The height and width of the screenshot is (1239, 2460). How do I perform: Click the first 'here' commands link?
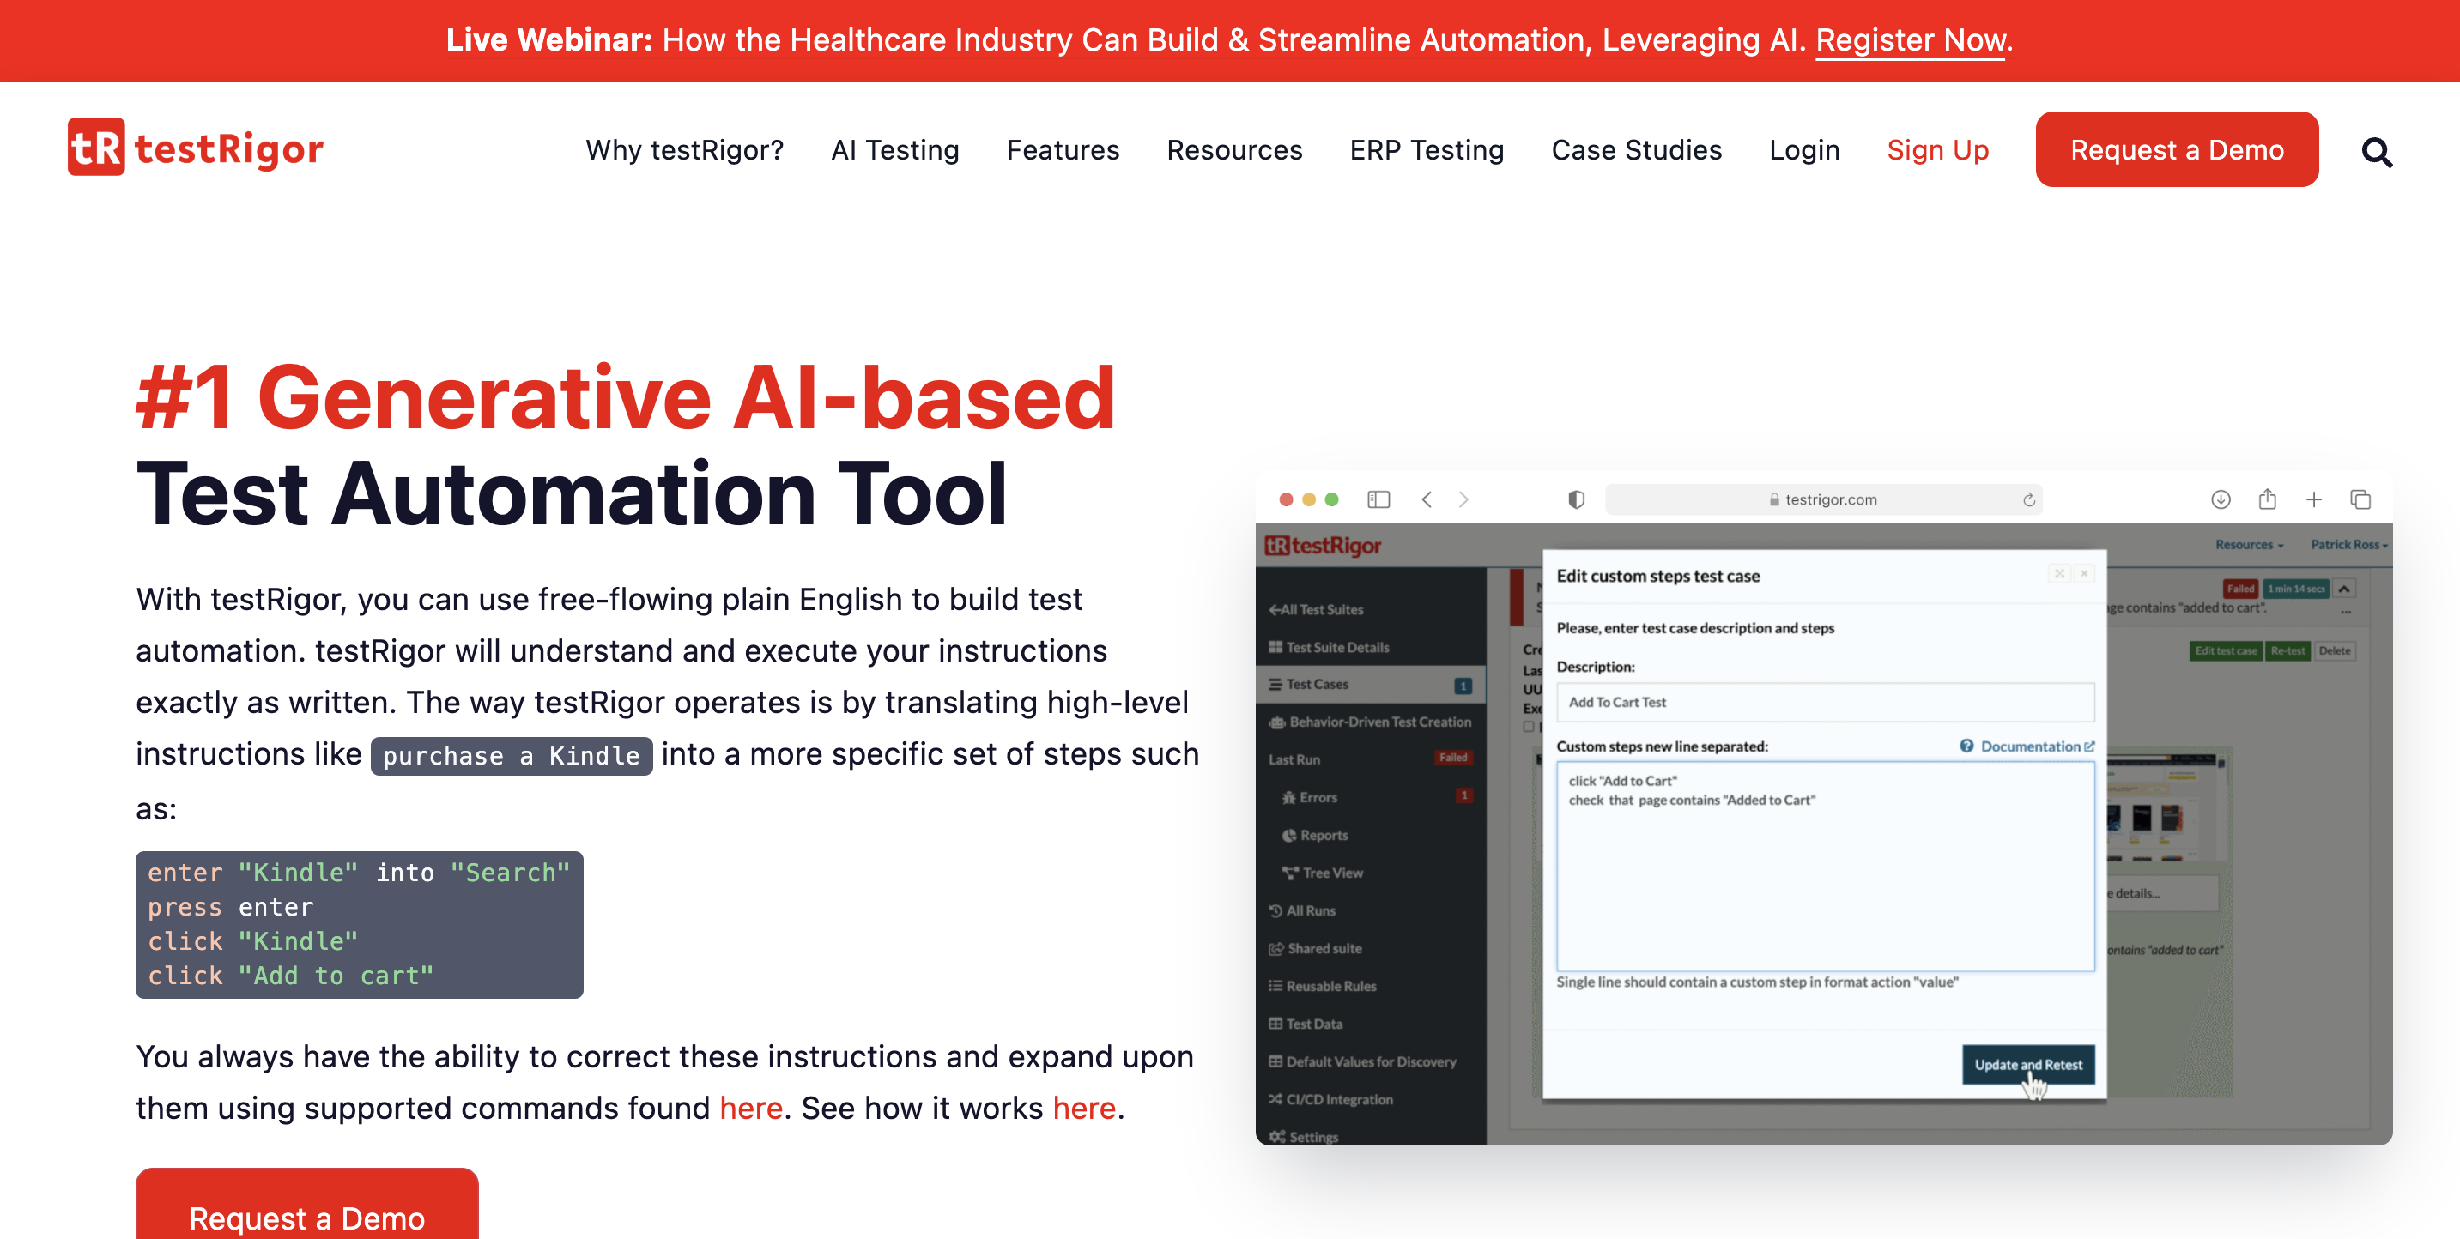point(750,1109)
